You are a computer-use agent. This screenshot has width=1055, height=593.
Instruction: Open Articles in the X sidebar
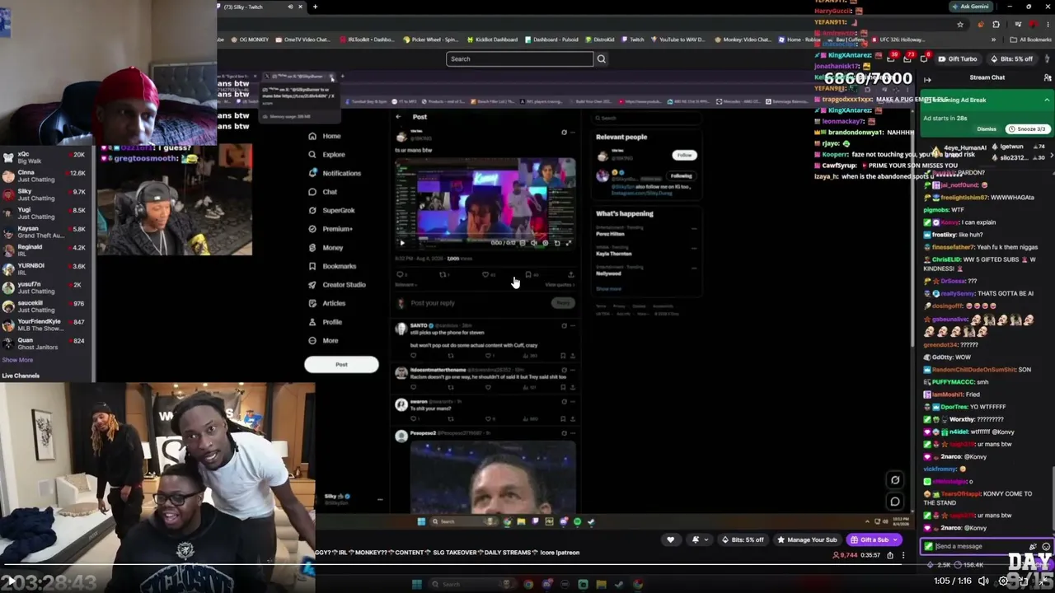tap(327, 303)
